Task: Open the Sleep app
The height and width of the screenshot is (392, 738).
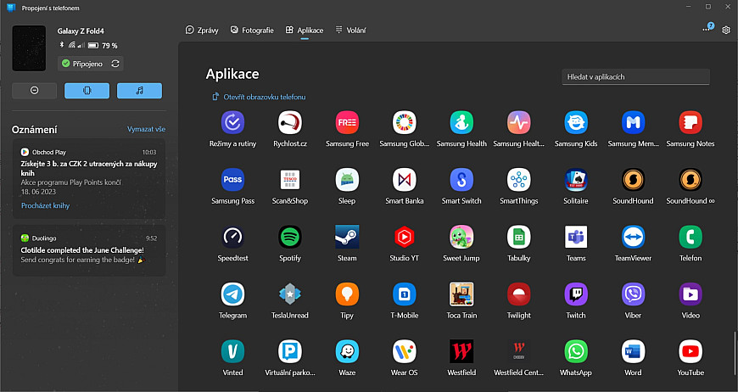Action: click(x=347, y=180)
